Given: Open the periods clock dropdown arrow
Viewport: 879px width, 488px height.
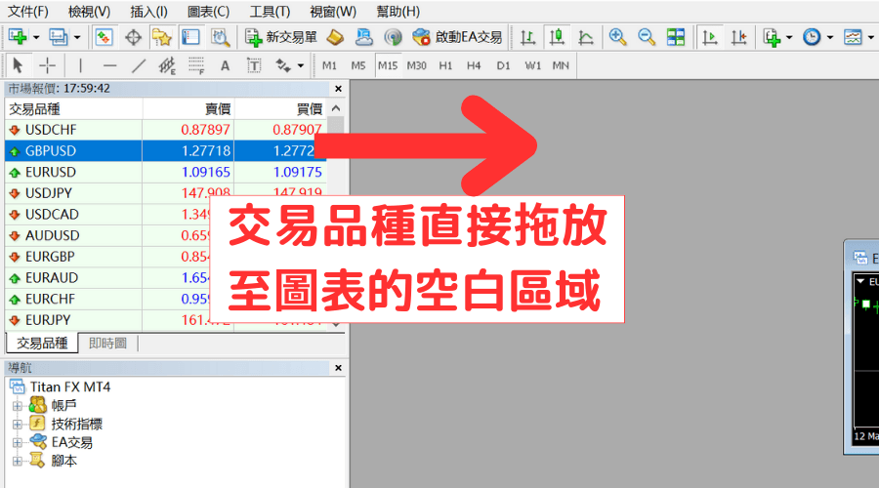Looking at the screenshot, I should coord(830,37).
